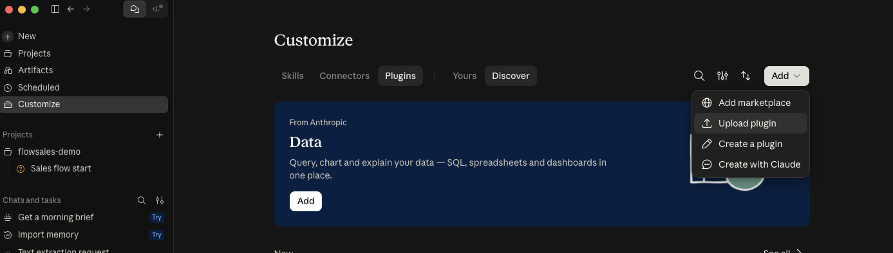Click the Import memory history icon
This screenshot has height=253, width=893.
click(8, 234)
